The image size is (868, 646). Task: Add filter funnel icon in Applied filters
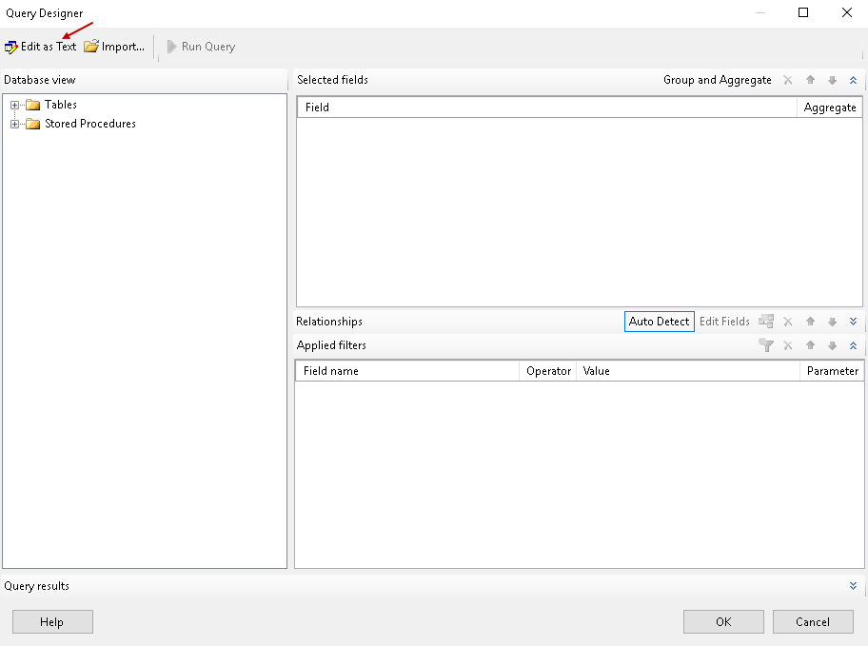pyautogui.click(x=766, y=345)
